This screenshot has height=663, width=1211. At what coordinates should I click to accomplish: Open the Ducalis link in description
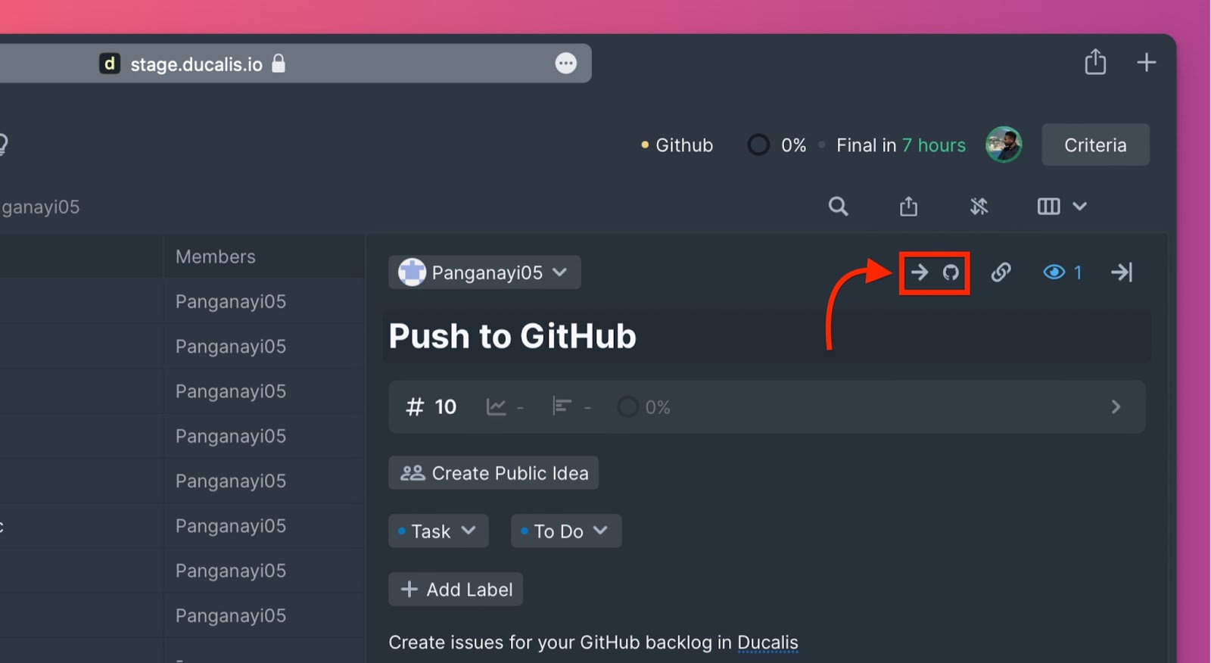click(x=767, y=643)
